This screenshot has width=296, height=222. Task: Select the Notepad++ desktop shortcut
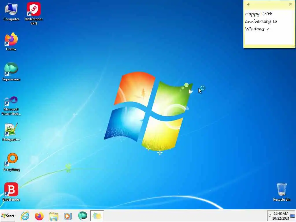coord(11,132)
